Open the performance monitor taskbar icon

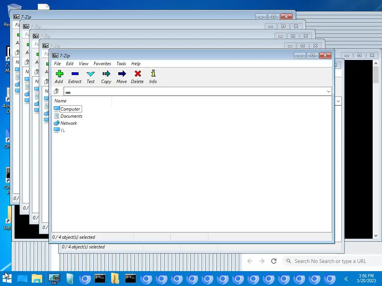tap(54, 279)
